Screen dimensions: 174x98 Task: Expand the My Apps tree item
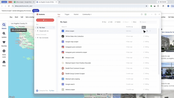[36, 27]
